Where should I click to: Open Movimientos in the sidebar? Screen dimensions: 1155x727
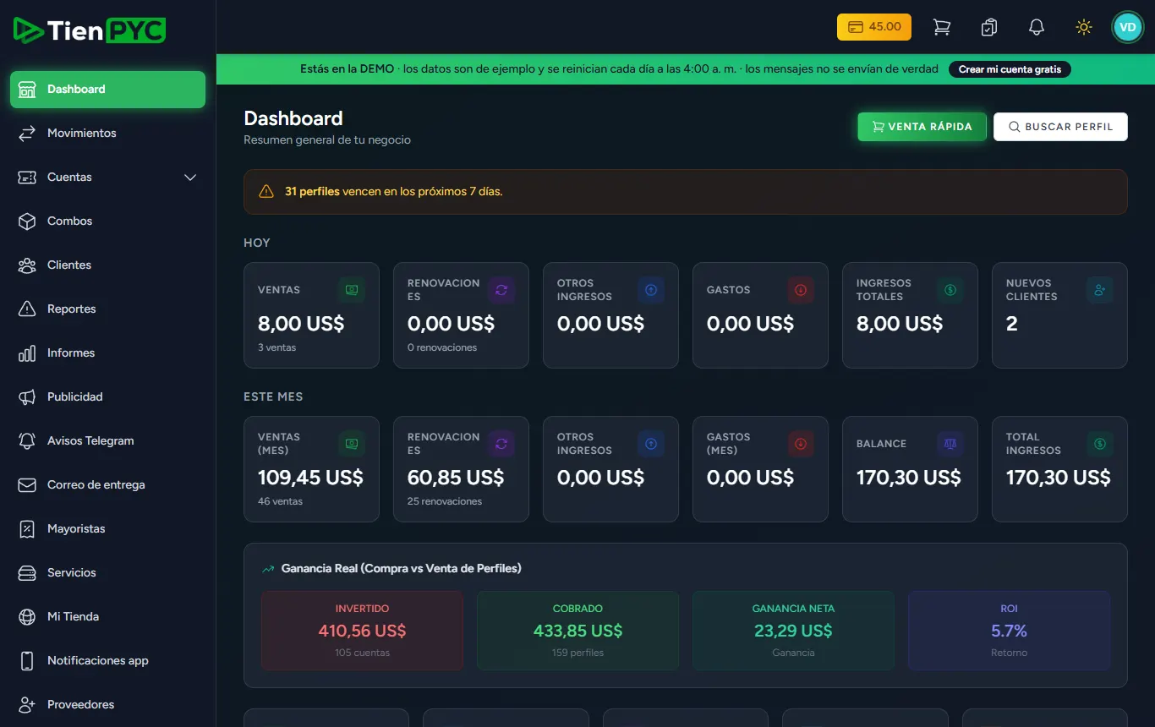tap(107, 134)
